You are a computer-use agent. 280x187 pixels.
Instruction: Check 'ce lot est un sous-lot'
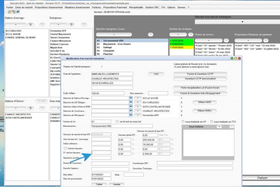click(x=117, y=122)
